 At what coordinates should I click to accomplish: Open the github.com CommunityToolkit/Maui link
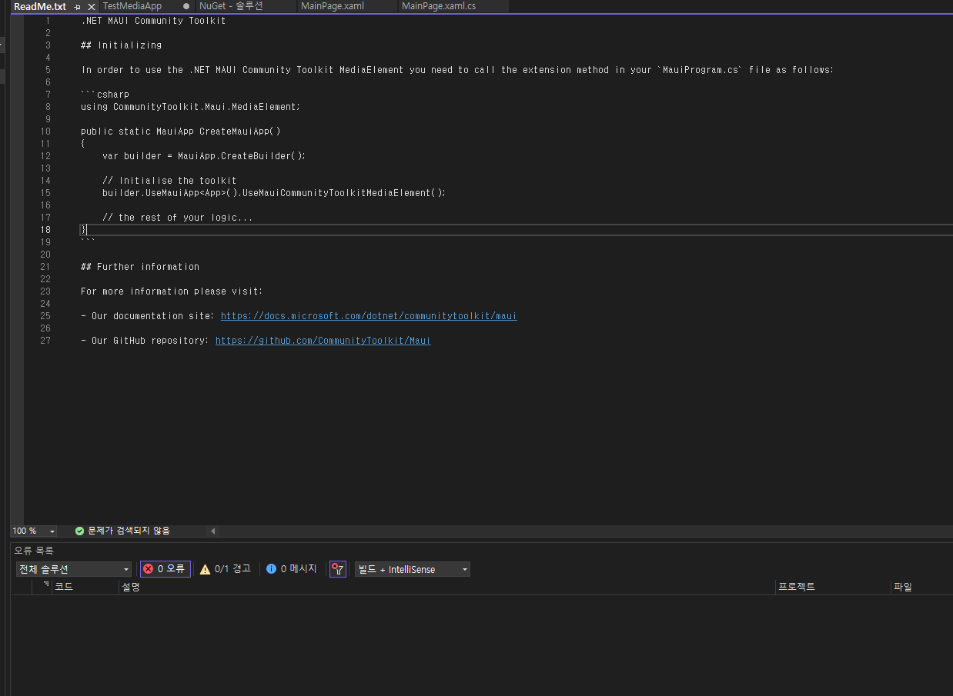tap(323, 341)
